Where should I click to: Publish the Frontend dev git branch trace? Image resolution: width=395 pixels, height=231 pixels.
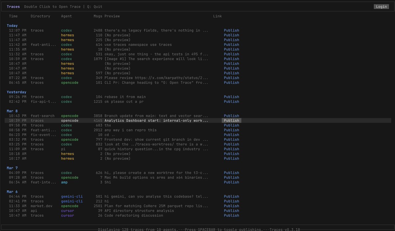[x=231, y=140]
